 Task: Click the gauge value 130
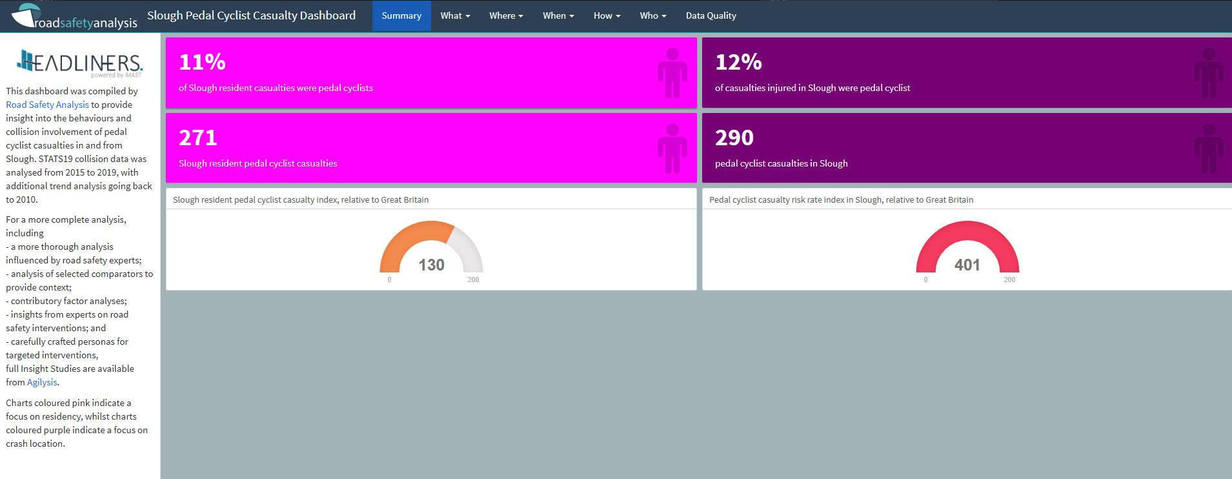(x=431, y=265)
